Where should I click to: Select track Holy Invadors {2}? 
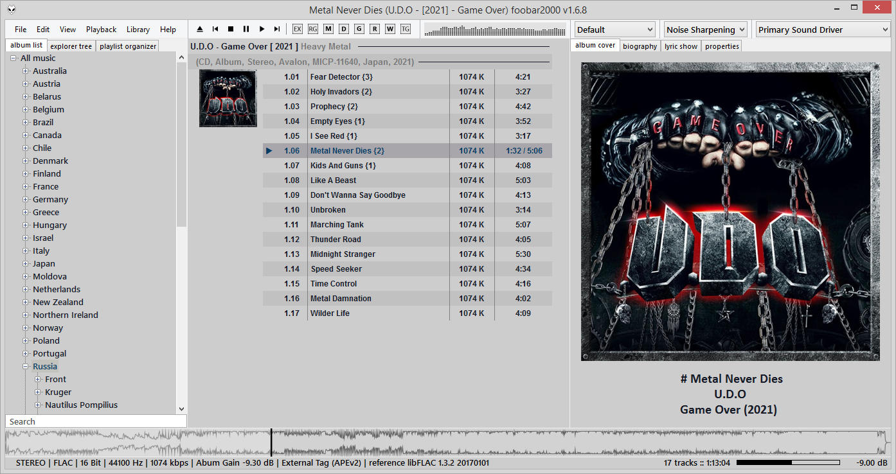(x=408, y=92)
